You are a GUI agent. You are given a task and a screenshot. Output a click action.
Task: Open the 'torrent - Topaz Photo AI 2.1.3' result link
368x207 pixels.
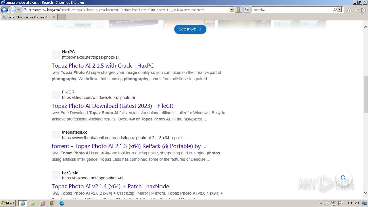pyautogui.click(x=129, y=146)
